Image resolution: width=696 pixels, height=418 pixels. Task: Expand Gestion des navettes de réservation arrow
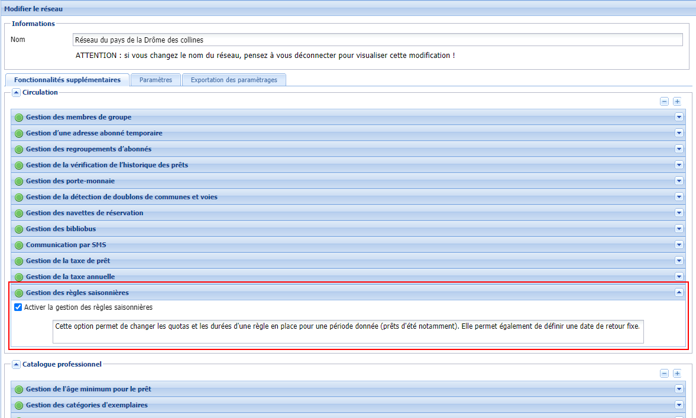[679, 213]
